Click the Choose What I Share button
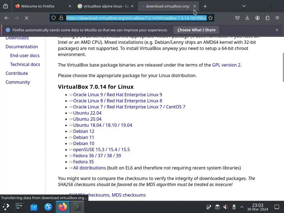This screenshot has height=213, width=284. point(196,30)
